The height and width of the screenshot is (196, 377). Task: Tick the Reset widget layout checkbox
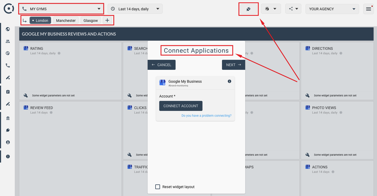[x=158, y=187]
